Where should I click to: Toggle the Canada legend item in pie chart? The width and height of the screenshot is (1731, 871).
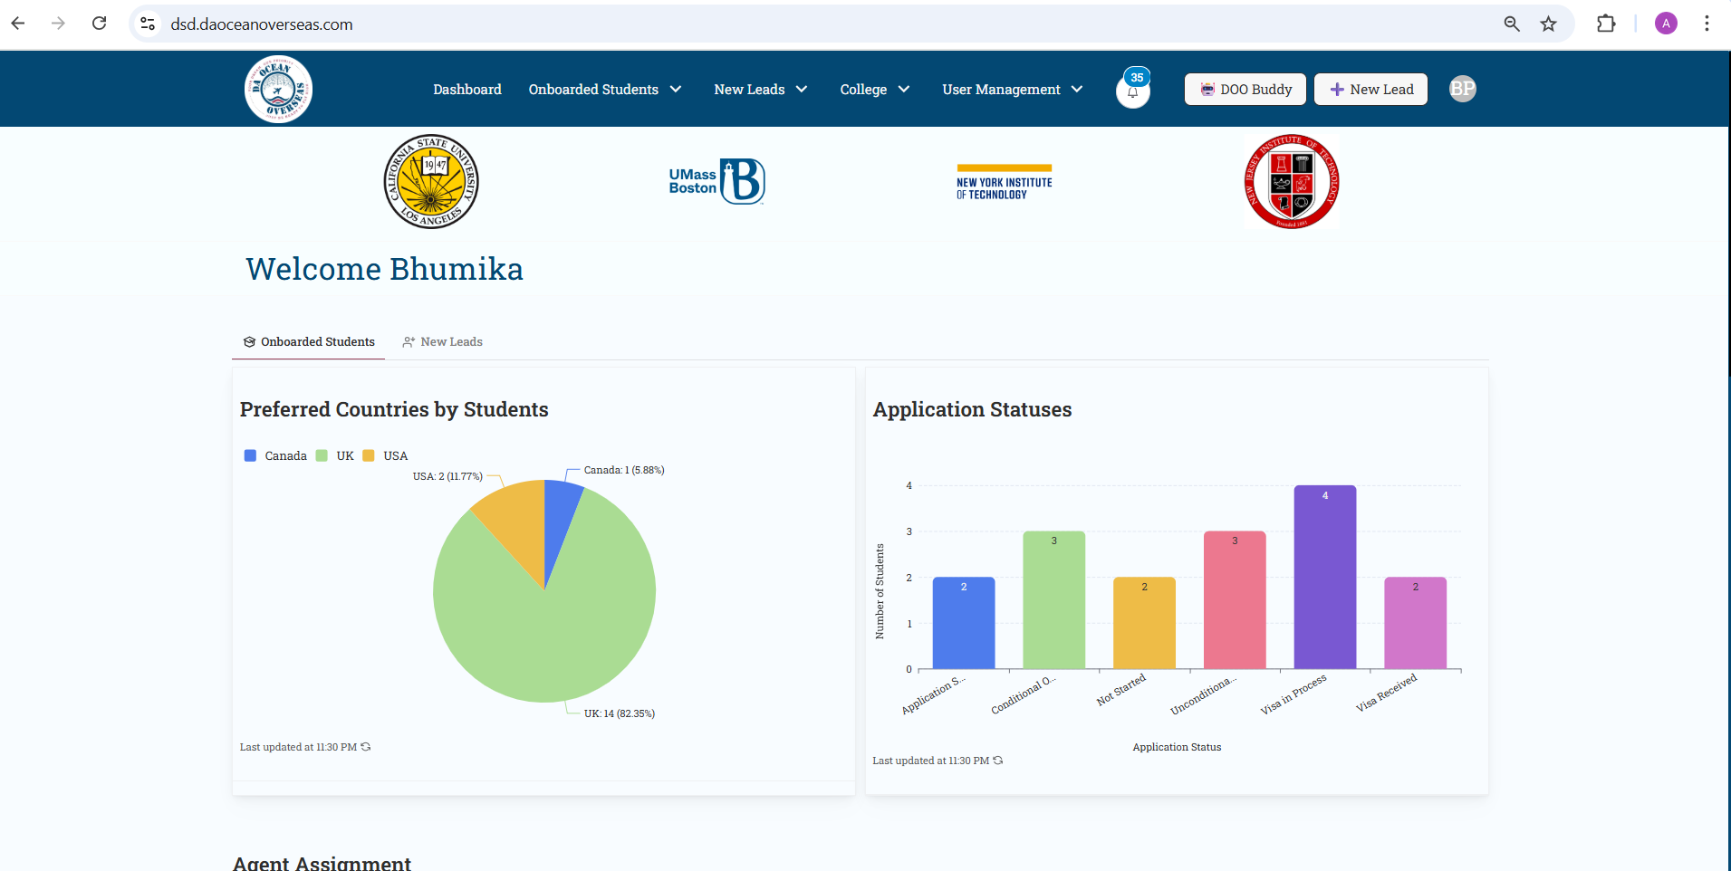[275, 455]
